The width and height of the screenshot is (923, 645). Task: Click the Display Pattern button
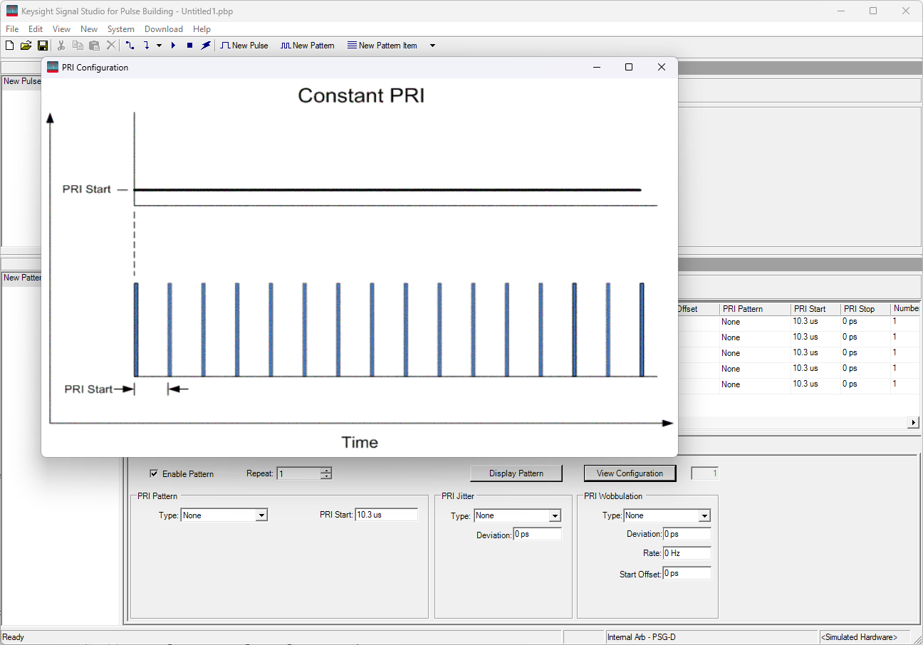point(516,473)
